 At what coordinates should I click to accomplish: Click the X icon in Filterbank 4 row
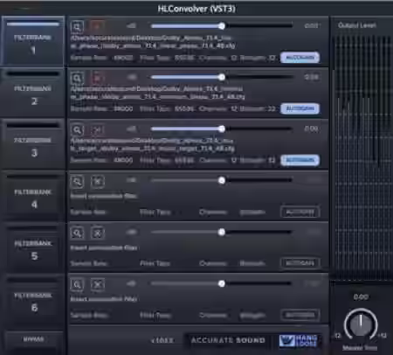point(97,182)
